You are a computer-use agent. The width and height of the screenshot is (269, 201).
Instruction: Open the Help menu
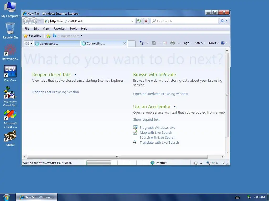tap(84, 29)
